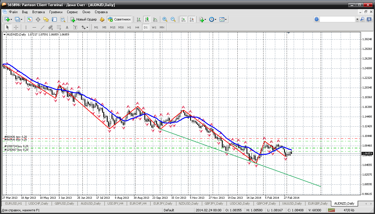
Task: Click the Zoom In magnifier icon
Action: (165, 19)
